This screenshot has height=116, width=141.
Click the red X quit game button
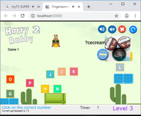(x=122, y=29)
